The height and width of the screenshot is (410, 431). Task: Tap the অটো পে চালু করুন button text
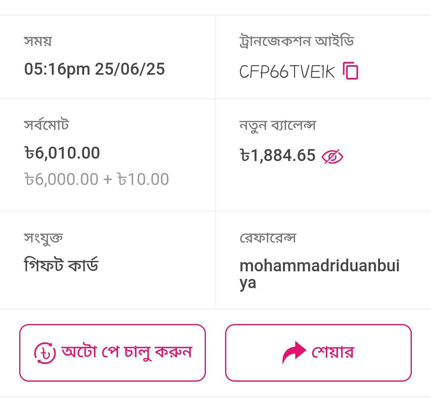pos(127,352)
